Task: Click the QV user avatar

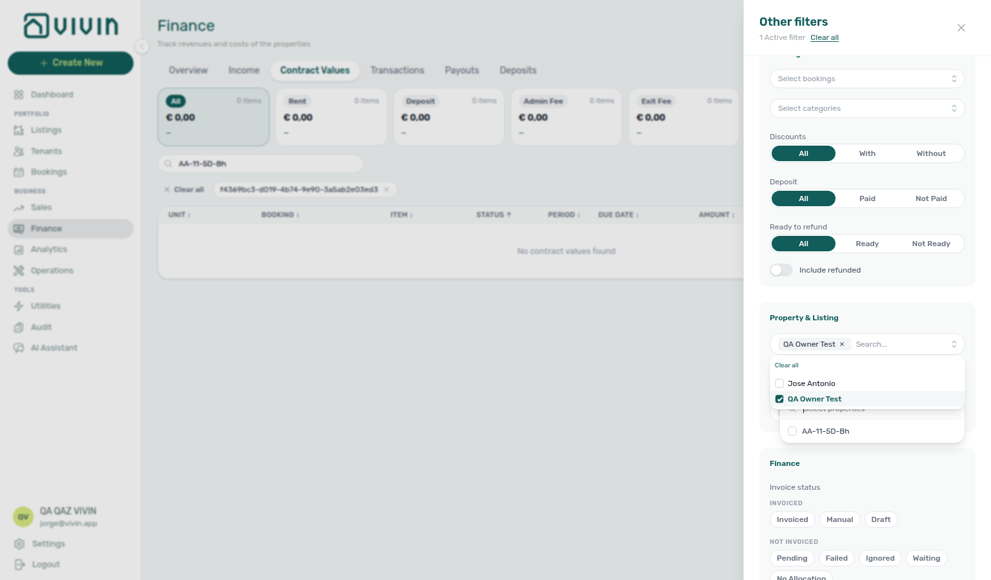Action: tap(23, 517)
